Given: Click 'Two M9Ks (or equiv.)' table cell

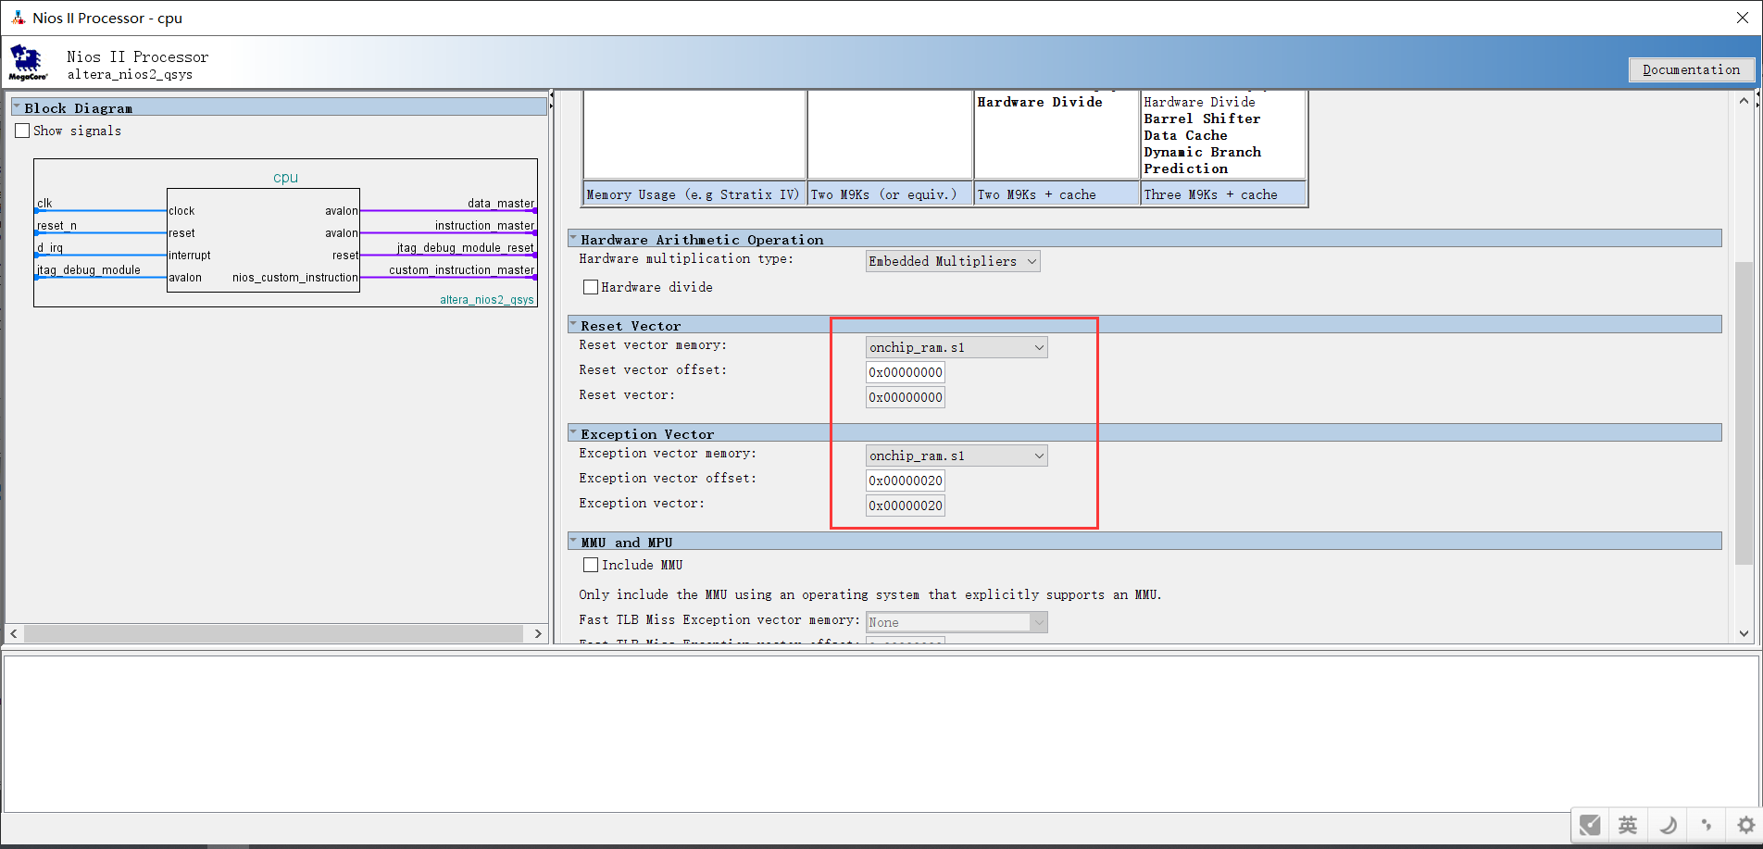Looking at the screenshot, I should 890,194.
